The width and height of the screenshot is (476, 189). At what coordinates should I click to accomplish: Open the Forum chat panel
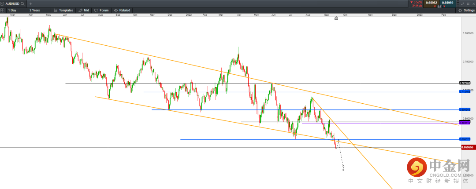click(x=102, y=10)
